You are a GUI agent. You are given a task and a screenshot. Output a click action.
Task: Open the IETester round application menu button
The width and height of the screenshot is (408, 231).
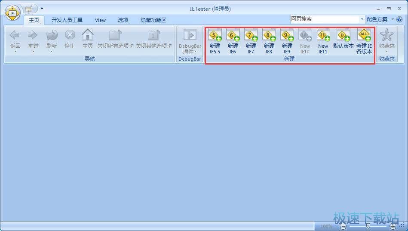pyautogui.click(x=12, y=13)
